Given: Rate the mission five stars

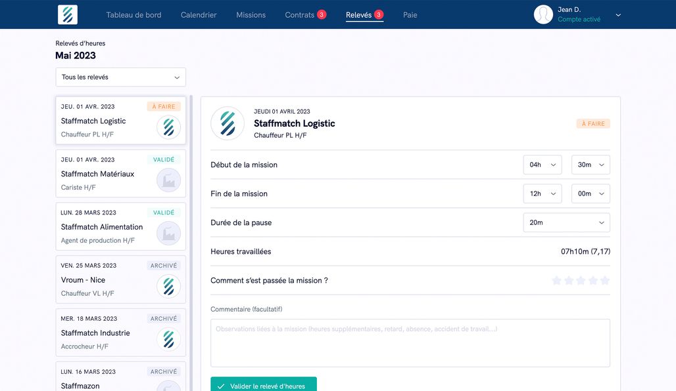Looking at the screenshot, I should point(605,281).
